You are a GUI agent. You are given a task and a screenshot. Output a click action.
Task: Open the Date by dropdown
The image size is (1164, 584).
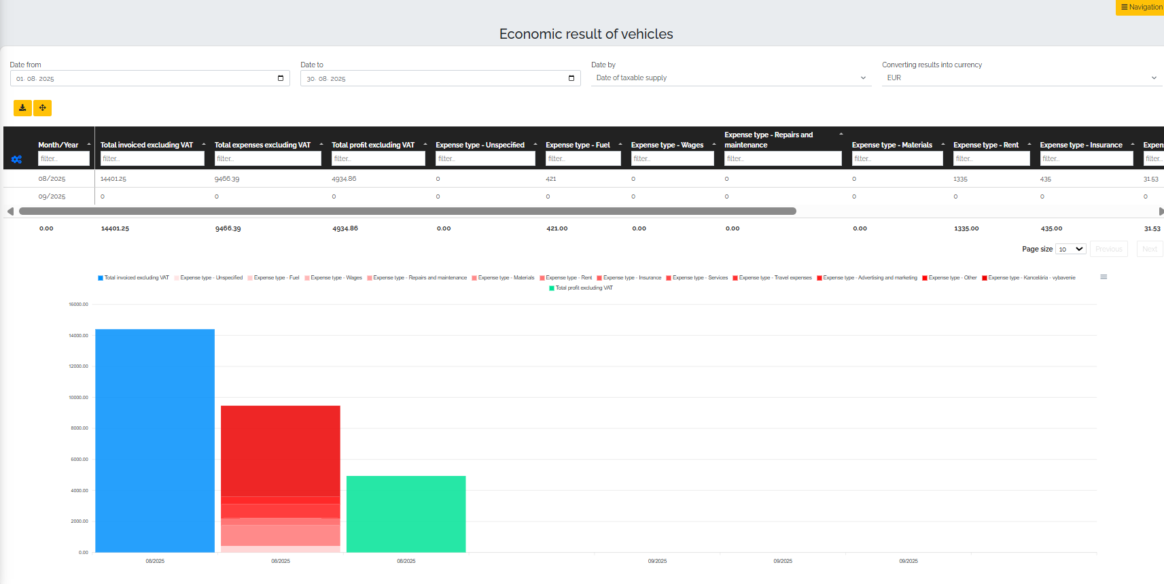pos(730,78)
